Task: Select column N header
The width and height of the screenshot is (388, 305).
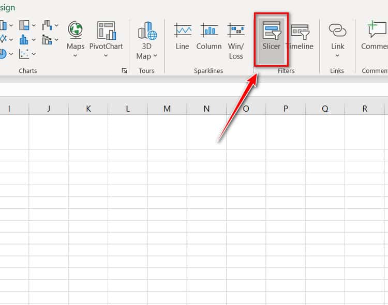Action: point(206,109)
